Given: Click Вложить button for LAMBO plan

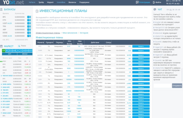Looking at the screenshot, I should 141,83.
